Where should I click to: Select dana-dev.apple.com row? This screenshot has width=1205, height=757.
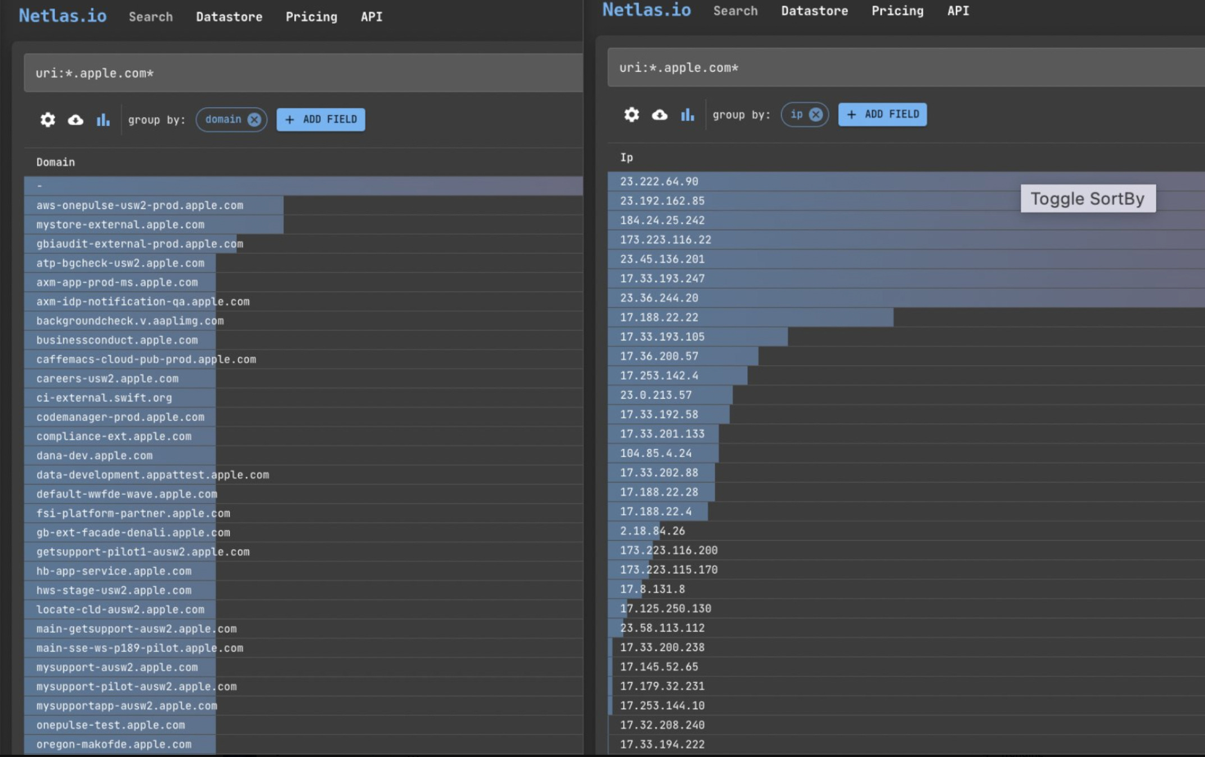[x=303, y=456]
